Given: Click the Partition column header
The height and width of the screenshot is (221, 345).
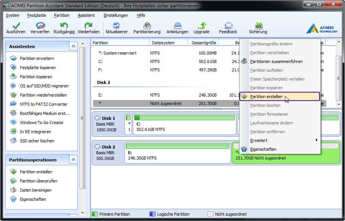Looking at the screenshot, I should pyautogui.click(x=120, y=43).
